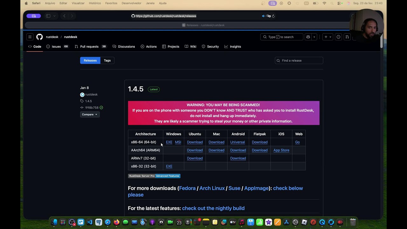
Task: Download Mac AArch64 build
Action: (x=217, y=150)
